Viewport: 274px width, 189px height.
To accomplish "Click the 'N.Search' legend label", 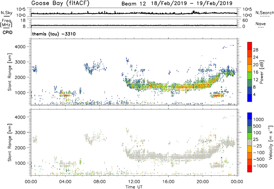I will click(x=264, y=13).
